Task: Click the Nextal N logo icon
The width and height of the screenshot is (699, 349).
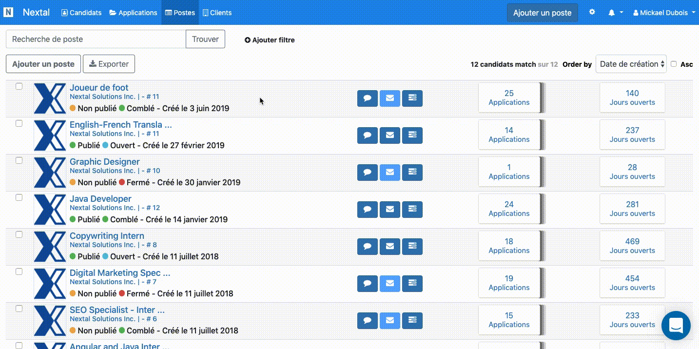Action: (8, 12)
